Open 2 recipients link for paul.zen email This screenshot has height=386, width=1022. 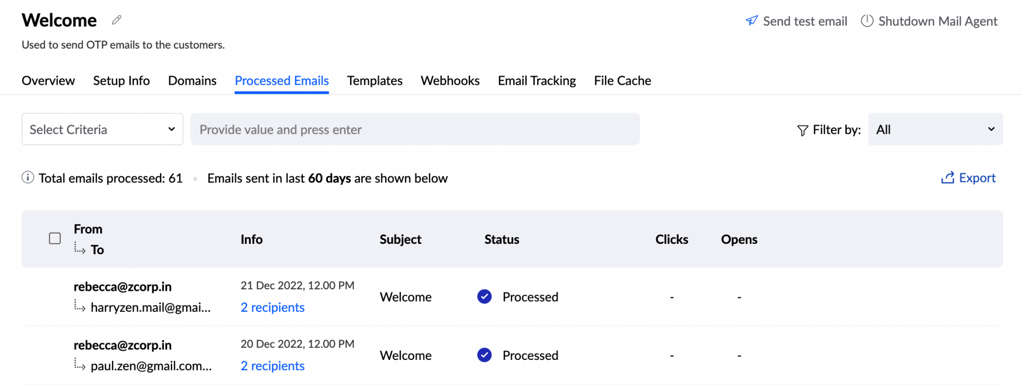click(x=272, y=366)
